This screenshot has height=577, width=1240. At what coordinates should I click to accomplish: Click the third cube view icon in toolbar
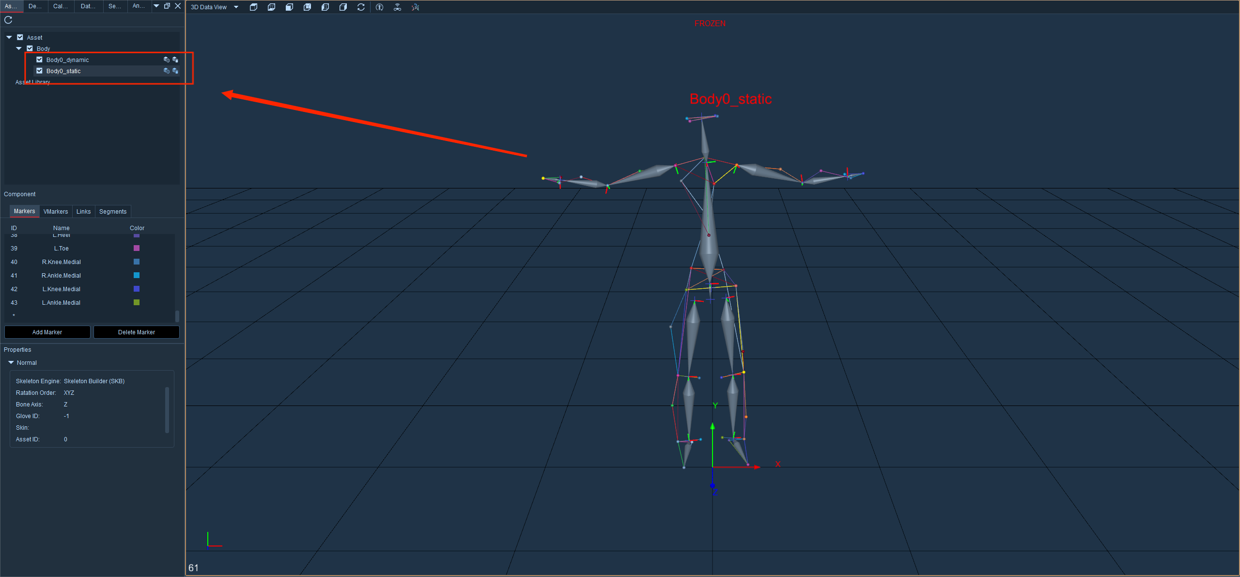pyautogui.click(x=289, y=7)
